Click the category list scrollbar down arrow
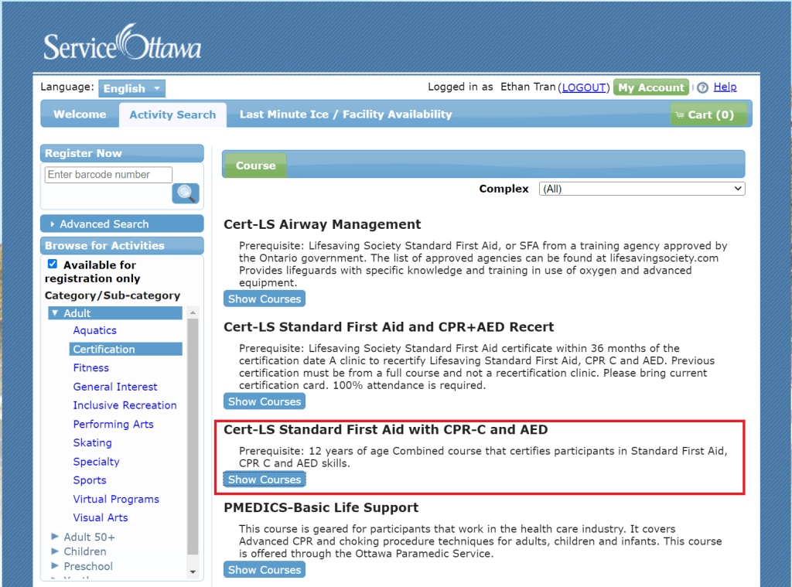This screenshot has width=792, height=587. 193,572
